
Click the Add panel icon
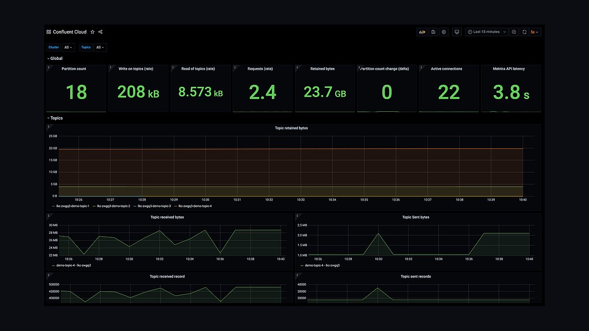pos(421,32)
